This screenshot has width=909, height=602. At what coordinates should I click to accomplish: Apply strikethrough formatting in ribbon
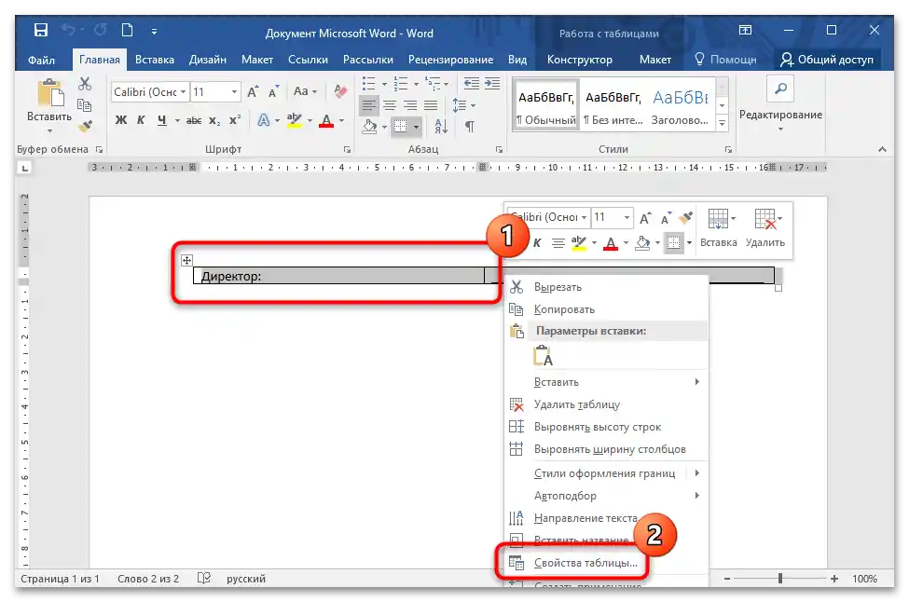point(194,120)
